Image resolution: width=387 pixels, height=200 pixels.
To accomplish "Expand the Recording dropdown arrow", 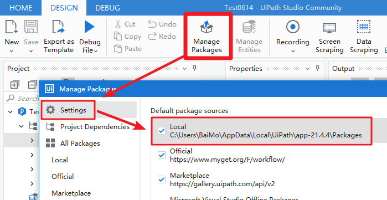I will [293, 52].
